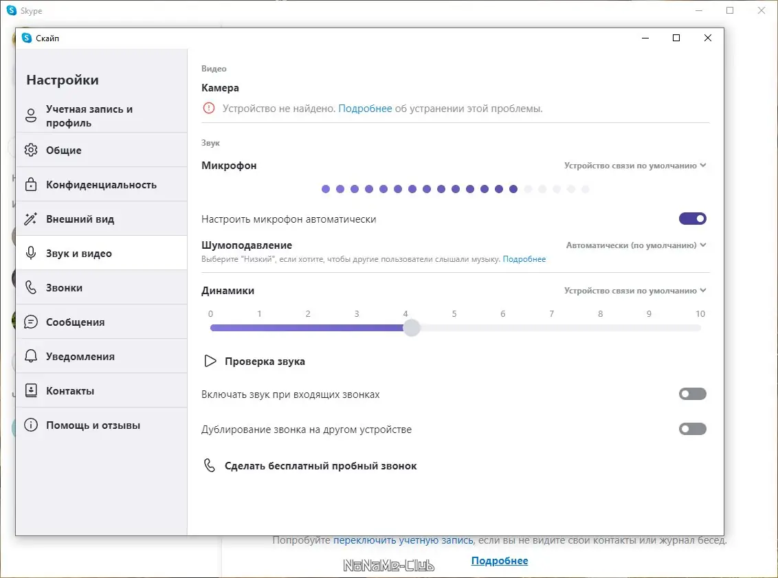The height and width of the screenshot is (578, 778).
Task: Disable the Настроить микрофон автоматически switch
Action: pyautogui.click(x=692, y=219)
